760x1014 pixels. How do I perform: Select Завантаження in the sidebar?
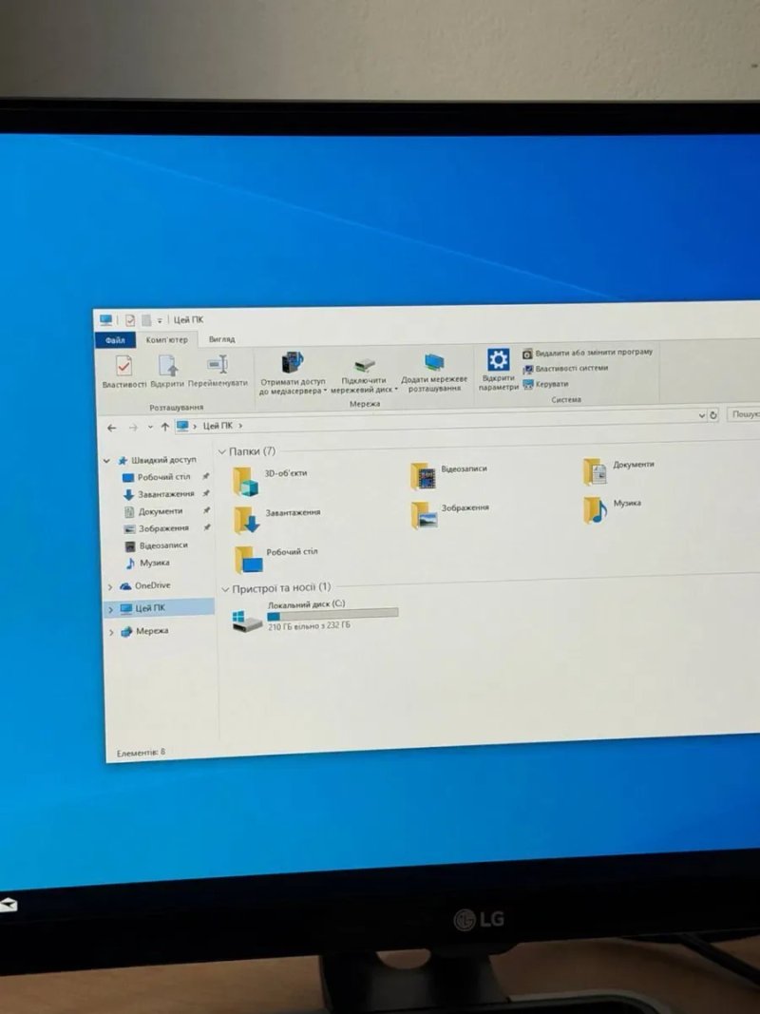coord(159,495)
